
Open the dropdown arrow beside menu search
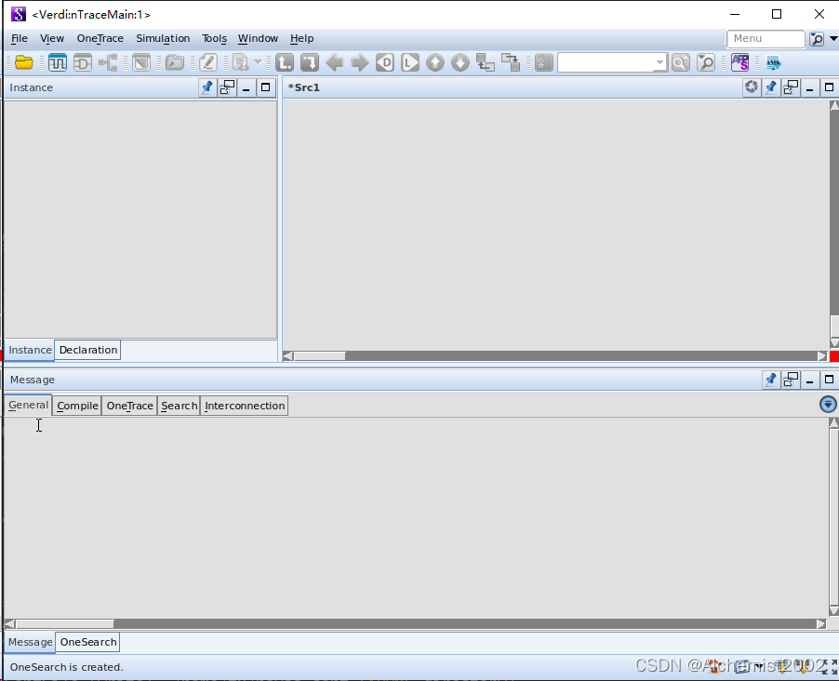(x=833, y=38)
